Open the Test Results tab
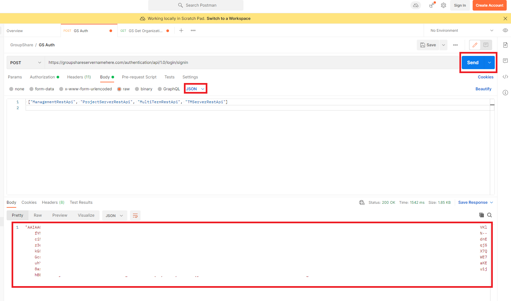Viewport: 511px width, 301px height. [81, 202]
